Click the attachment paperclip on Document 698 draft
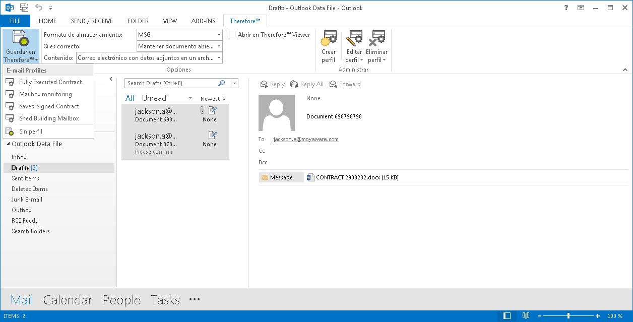633x322 pixels. pos(202,110)
